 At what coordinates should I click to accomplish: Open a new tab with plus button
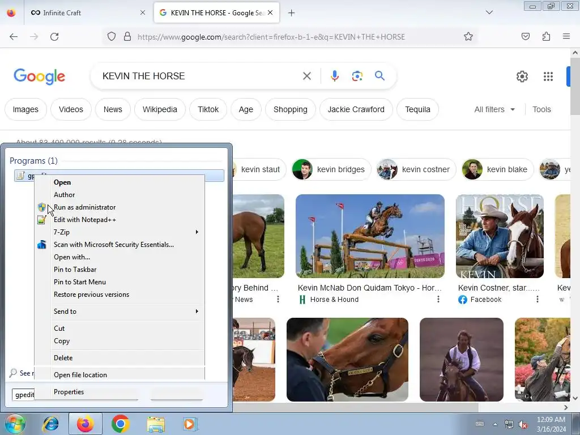point(292,13)
